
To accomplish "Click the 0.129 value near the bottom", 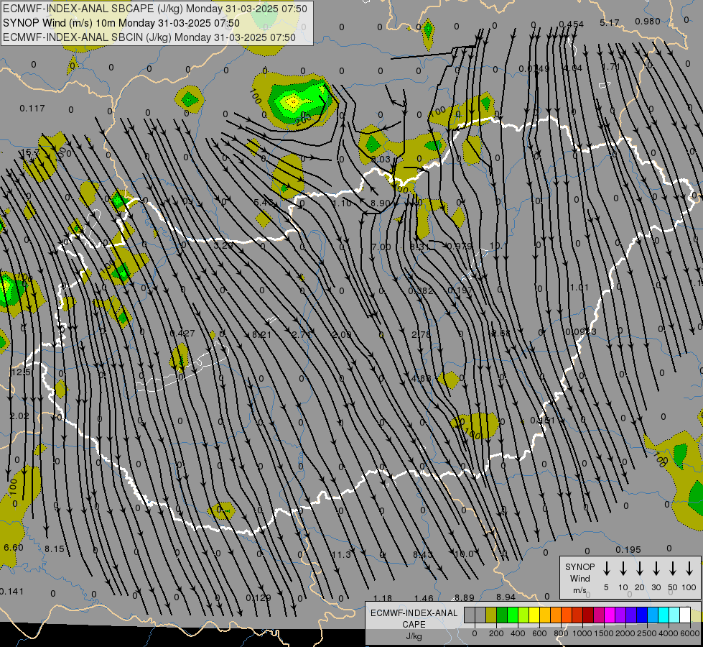I will coord(259,597).
